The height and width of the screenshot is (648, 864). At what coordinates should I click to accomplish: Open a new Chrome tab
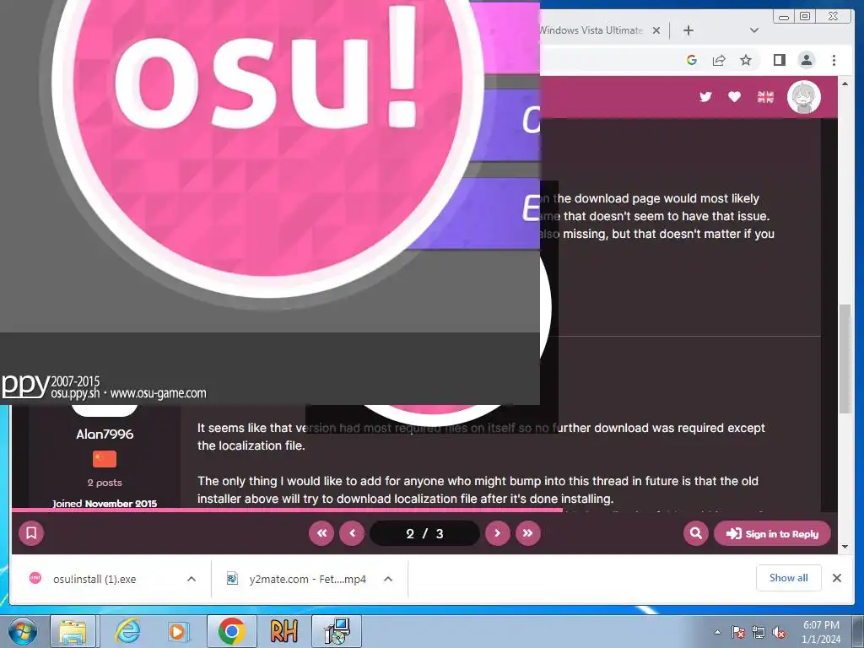click(x=688, y=30)
